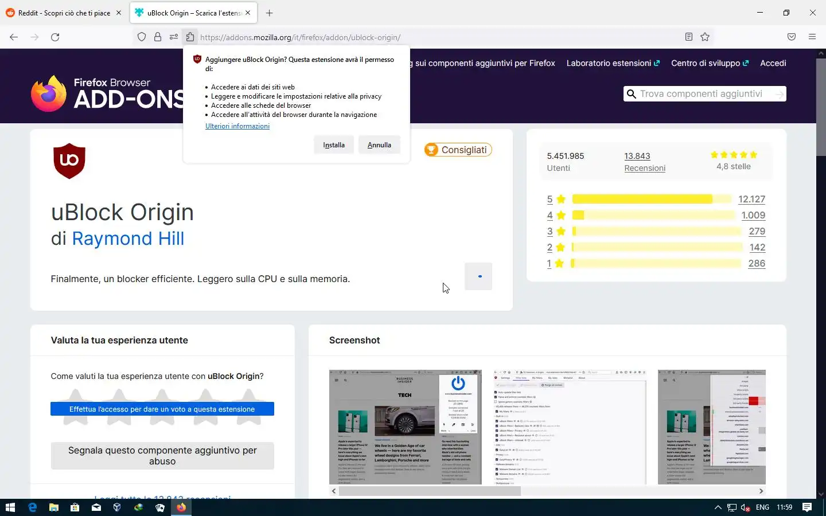Click Annulla in the permission popup

pyautogui.click(x=379, y=145)
